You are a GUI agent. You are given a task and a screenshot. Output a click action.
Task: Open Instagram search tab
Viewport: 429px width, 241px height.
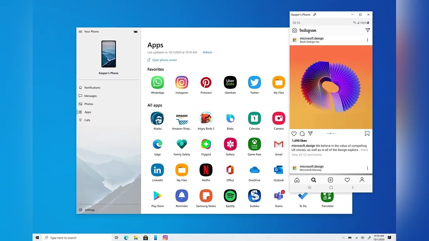(314, 180)
